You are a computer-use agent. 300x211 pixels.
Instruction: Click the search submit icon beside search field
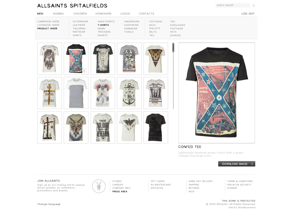pos(253,5)
